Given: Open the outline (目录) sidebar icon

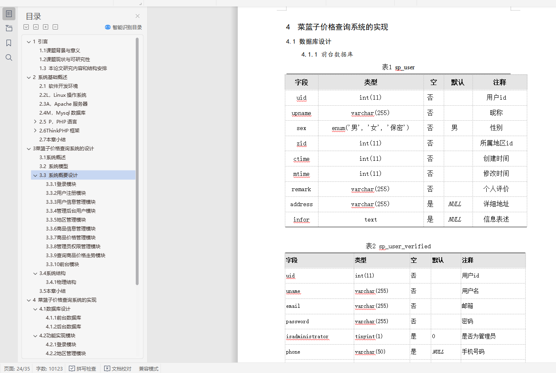Looking at the screenshot, I should (x=9, y=14).
